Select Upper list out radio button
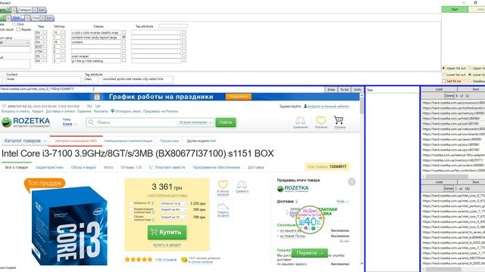 coord(444,68)
